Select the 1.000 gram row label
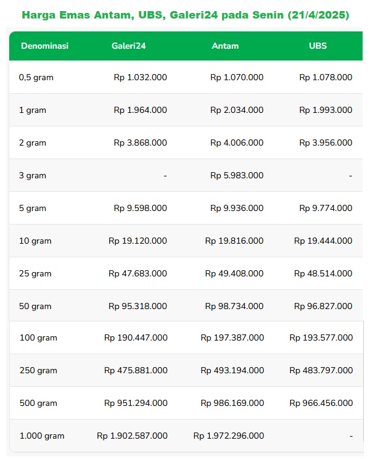This screenshot has height=459, width=370. pos(42,436)
